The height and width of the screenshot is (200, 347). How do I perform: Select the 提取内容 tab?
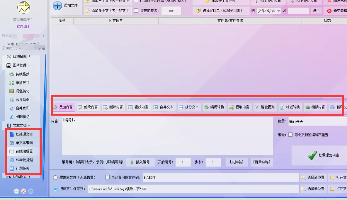[x=239, y=107]
